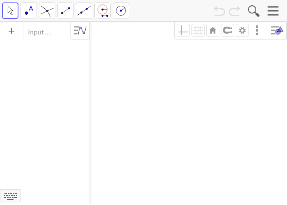Pick the Segment tool
The width and height of the screenshot is (287, 205).
tap(66, 11)
